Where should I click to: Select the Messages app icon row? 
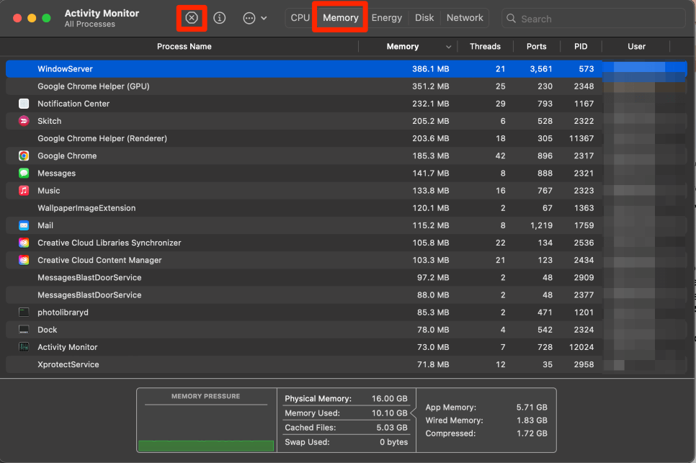[24, 173]
